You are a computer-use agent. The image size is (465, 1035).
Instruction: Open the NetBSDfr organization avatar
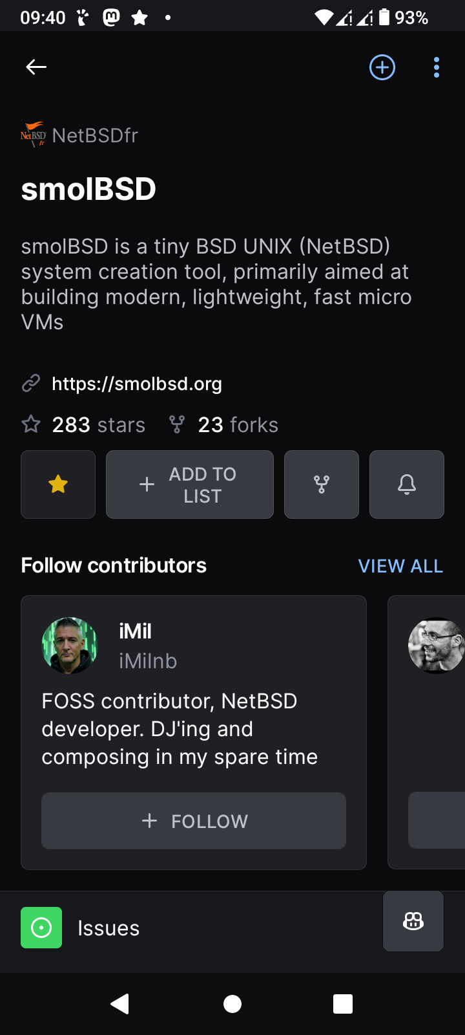point(33,135)
